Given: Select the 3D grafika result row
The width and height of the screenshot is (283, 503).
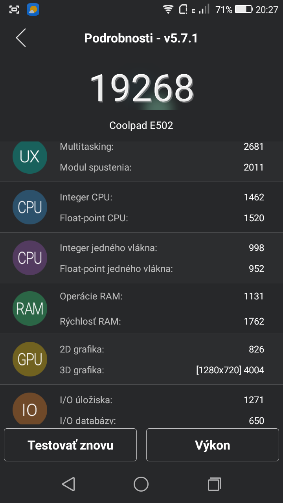Looking at the screenshot, I should pos(162,370).
